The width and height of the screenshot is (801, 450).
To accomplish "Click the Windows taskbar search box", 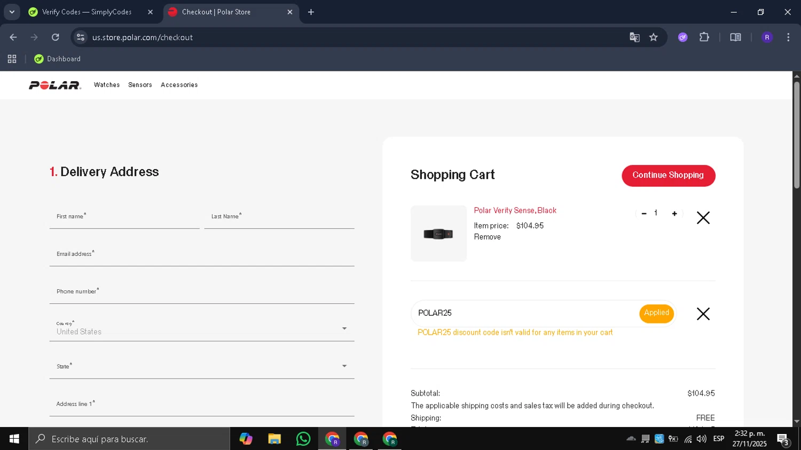I will pyautogui.click(x=129, y=439).
